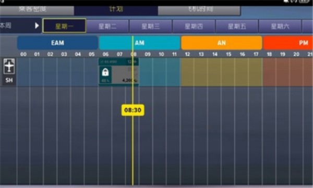Click the red PM time period block
This screenshot has width=313, height=188.
[288, 43]
